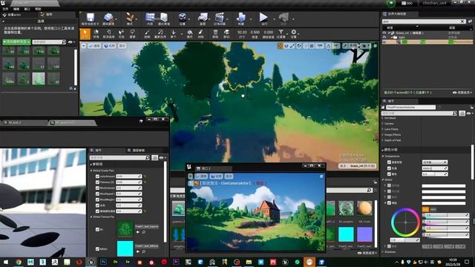Toggle visibility eye of first World Outliner row

[384, 33]
